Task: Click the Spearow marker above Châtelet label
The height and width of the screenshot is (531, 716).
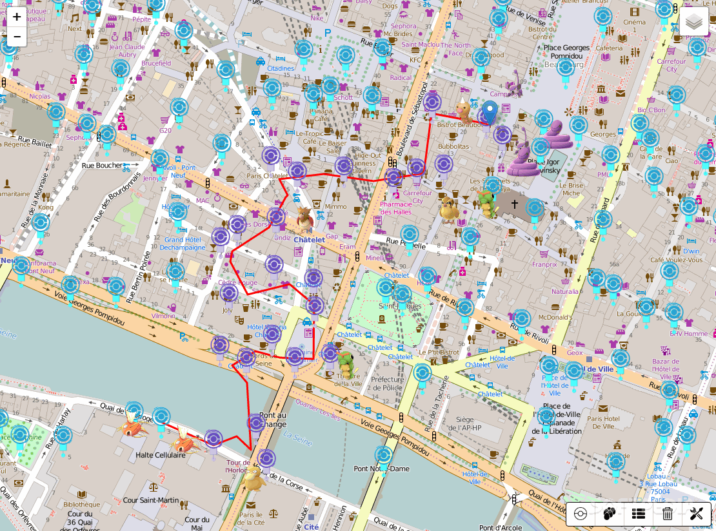Action: 305,220
